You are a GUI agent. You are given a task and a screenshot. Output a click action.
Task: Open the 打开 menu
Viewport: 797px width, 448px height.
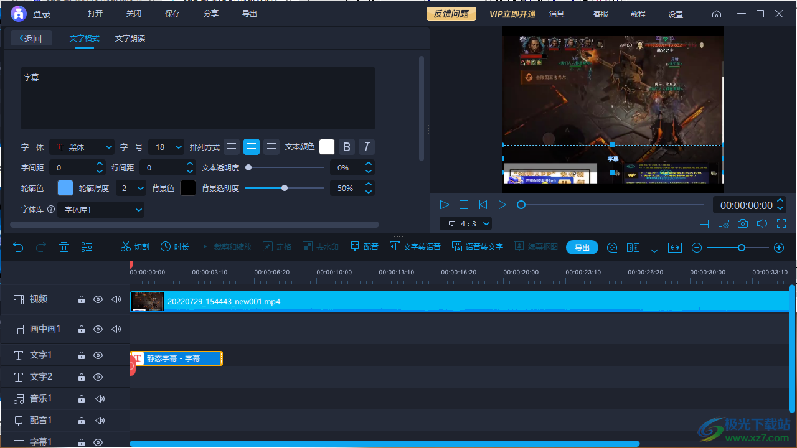tap(95, 14)
